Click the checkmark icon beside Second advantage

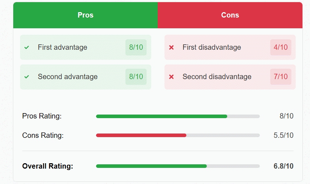click(x=27, y=77)
